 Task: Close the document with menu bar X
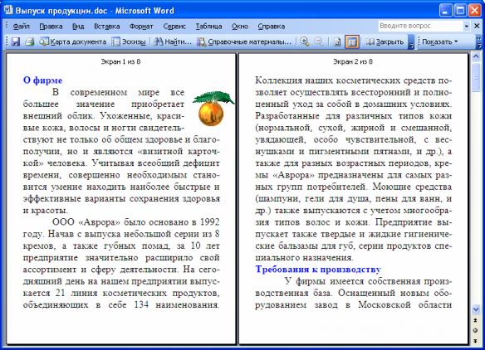point(477,27)
